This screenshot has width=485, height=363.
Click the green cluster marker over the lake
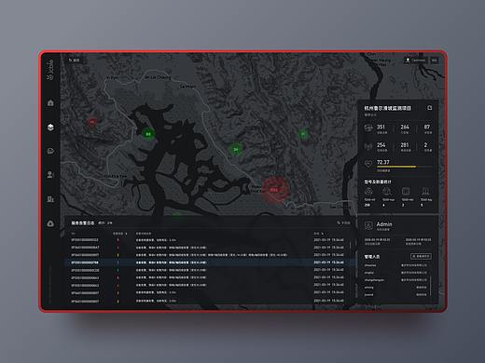click(148, 134)
